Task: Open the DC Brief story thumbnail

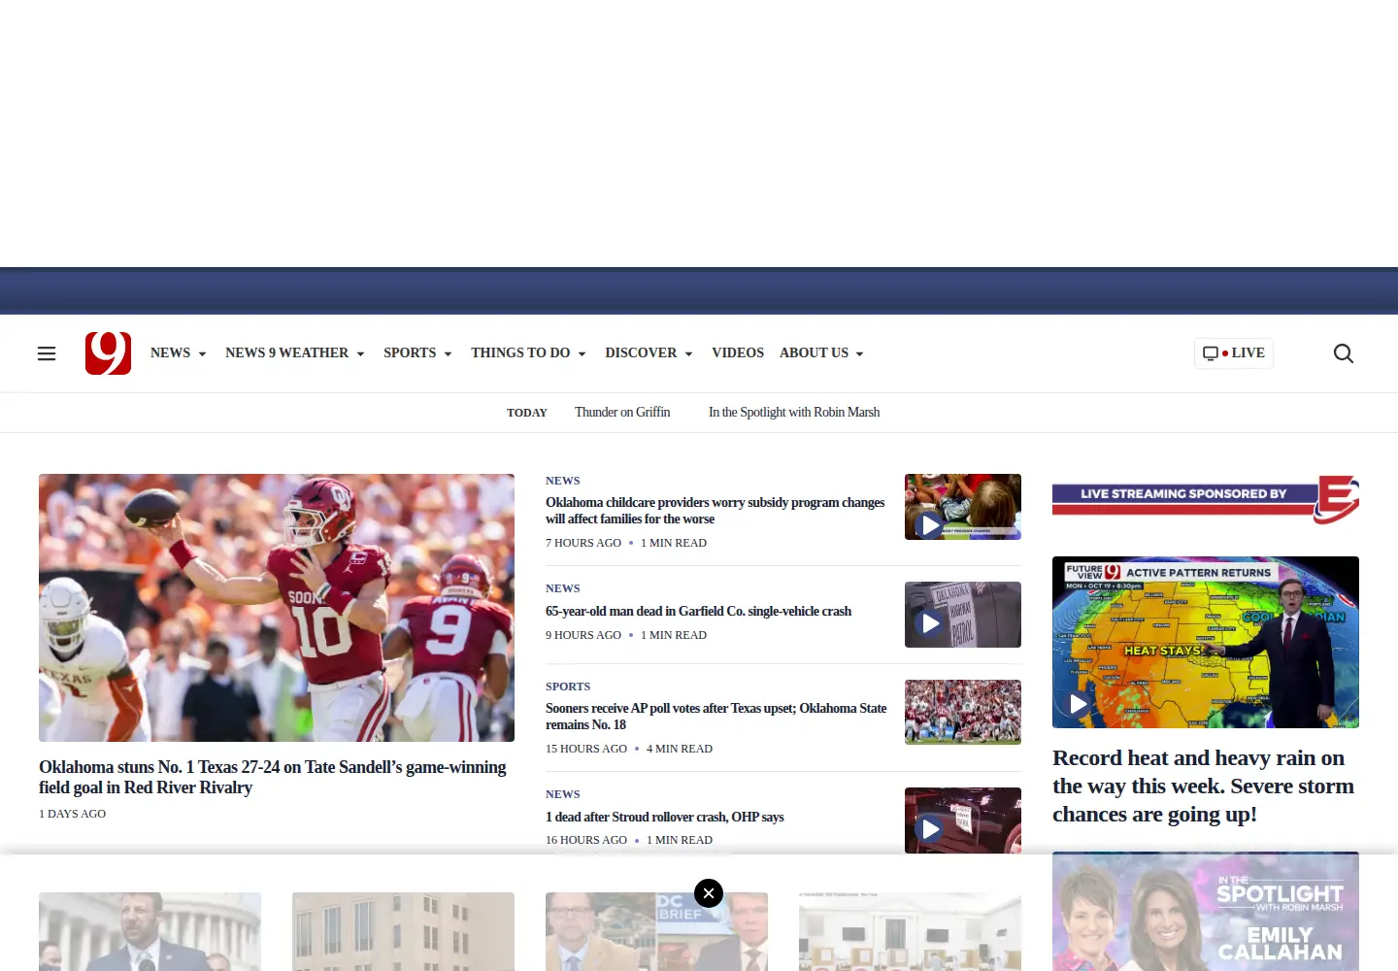Action: pos(656,932)
